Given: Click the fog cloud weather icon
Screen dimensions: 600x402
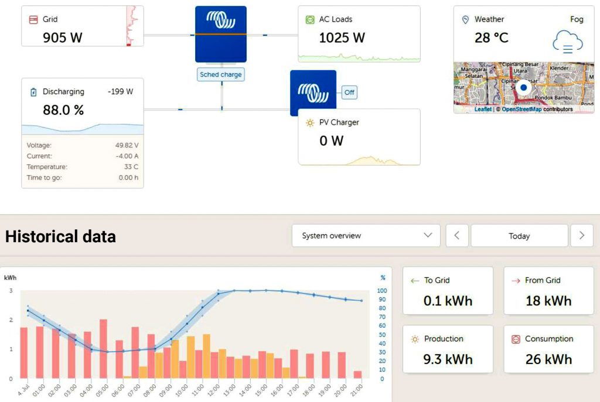Looking at the screenshot, I should [x=567, y=43].
